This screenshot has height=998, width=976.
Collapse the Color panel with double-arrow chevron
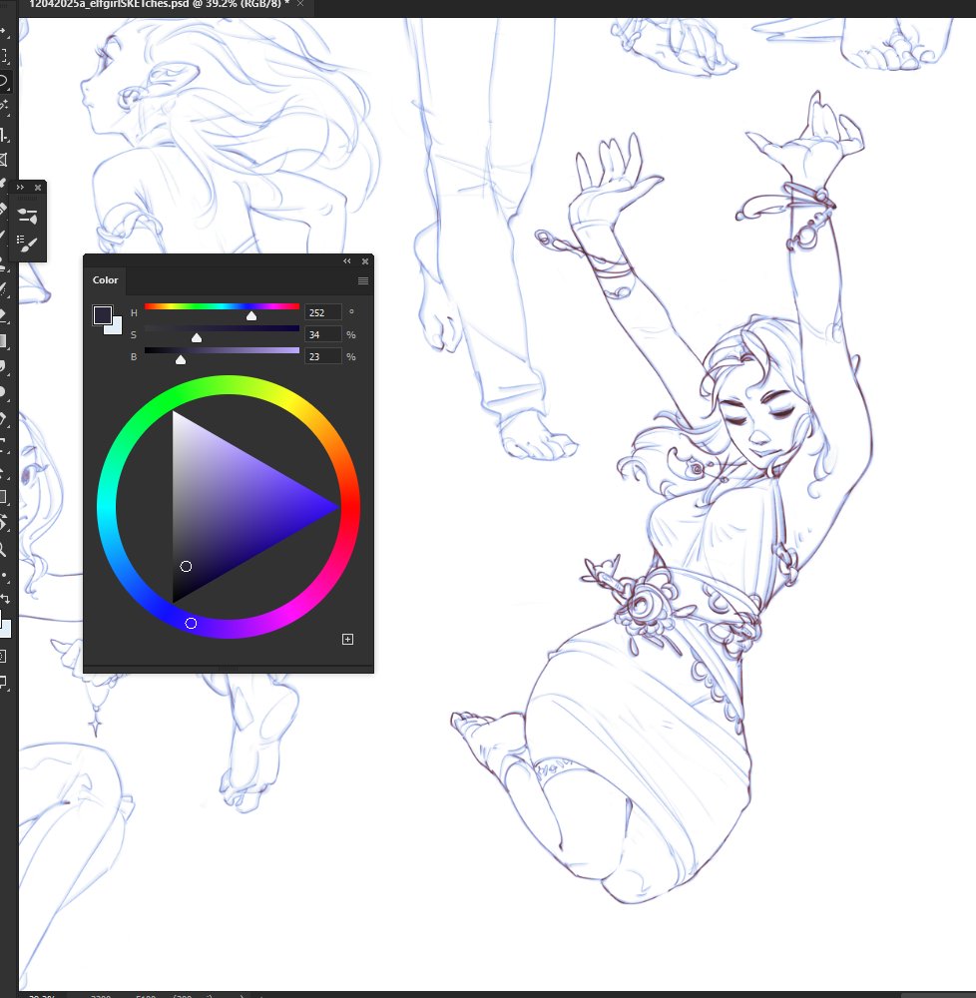coord(346,260)
